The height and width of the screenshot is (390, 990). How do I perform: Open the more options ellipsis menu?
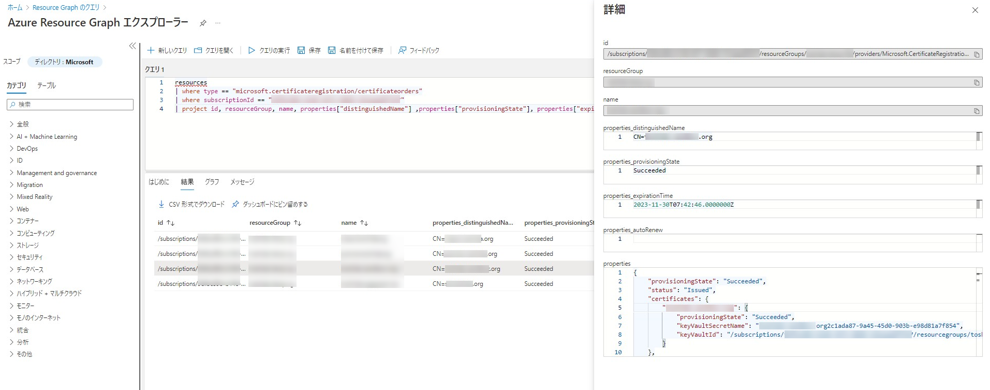point(218,23)
